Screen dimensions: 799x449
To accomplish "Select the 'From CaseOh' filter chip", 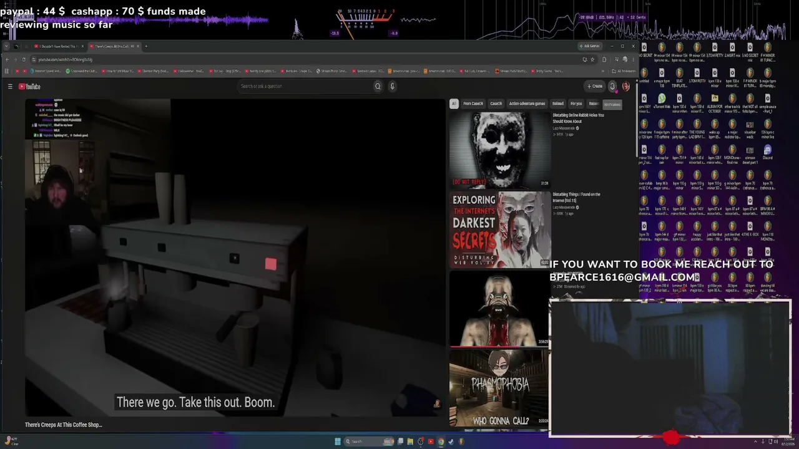I will [x=473, y=104].
